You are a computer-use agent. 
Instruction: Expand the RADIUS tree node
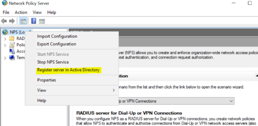click(x=5, y=39)
